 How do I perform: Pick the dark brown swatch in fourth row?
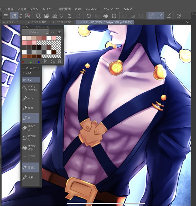[x=54, y=52]
